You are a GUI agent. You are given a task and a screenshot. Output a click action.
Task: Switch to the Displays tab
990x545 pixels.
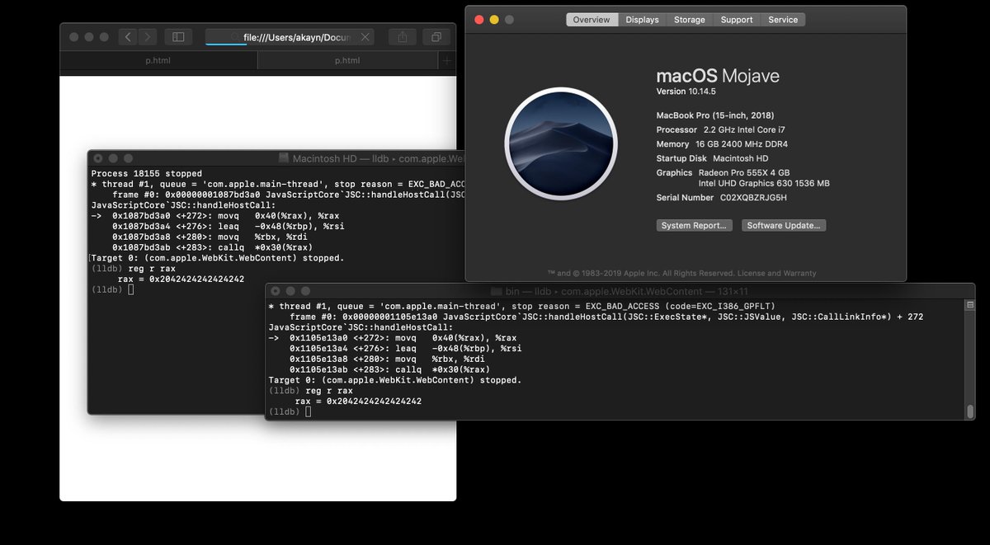pos(642,20)
